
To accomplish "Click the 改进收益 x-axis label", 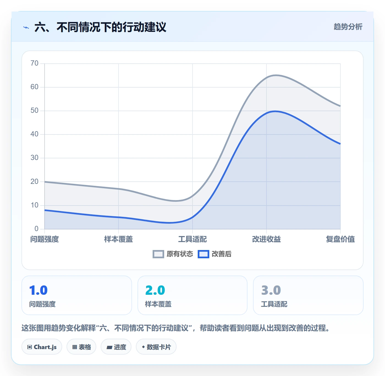I will (266, 239).
